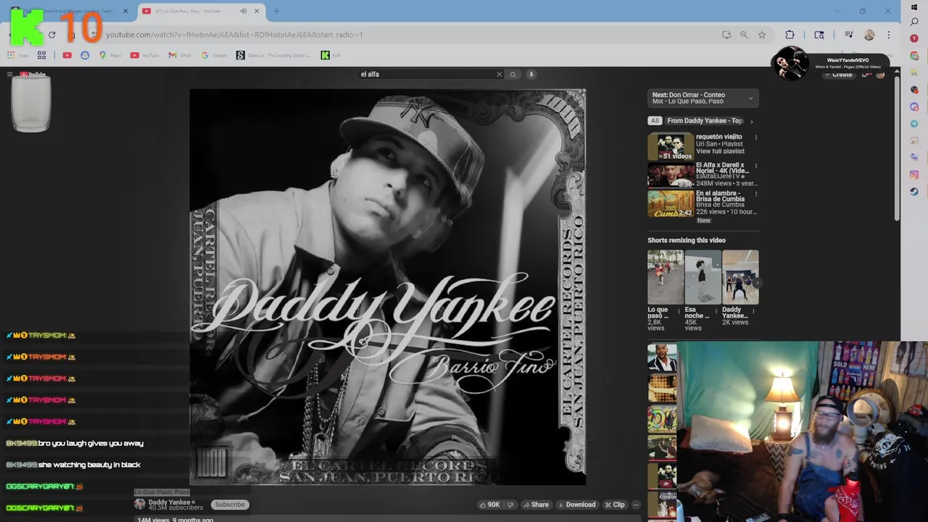Open the 'Daddy Yankee' short thumbnail
The width and height of the screenshot is (928, 522).
(x=740, y=277)
